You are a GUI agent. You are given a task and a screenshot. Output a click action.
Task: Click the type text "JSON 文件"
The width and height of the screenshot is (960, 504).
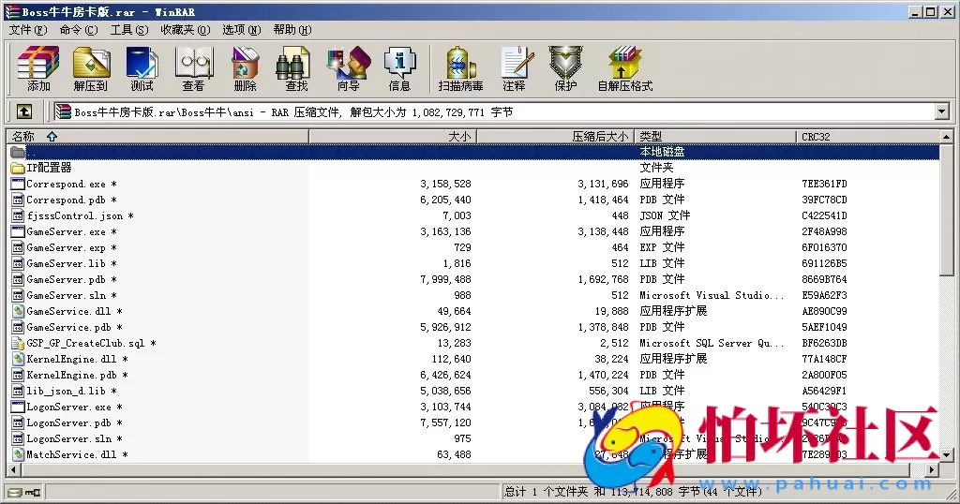click(665, 215)
